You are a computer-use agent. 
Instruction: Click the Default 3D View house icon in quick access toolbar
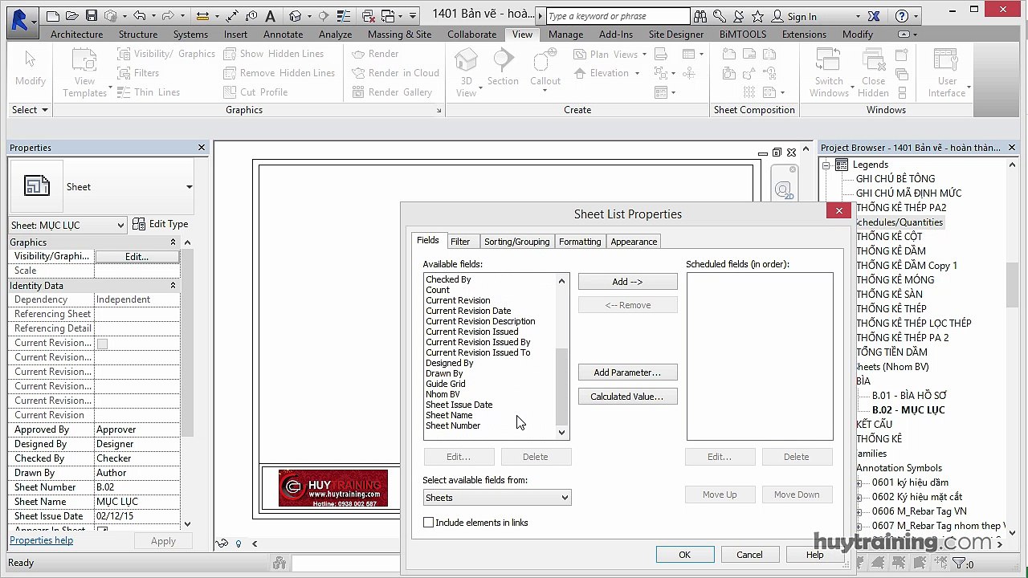(x=295, y=16)
